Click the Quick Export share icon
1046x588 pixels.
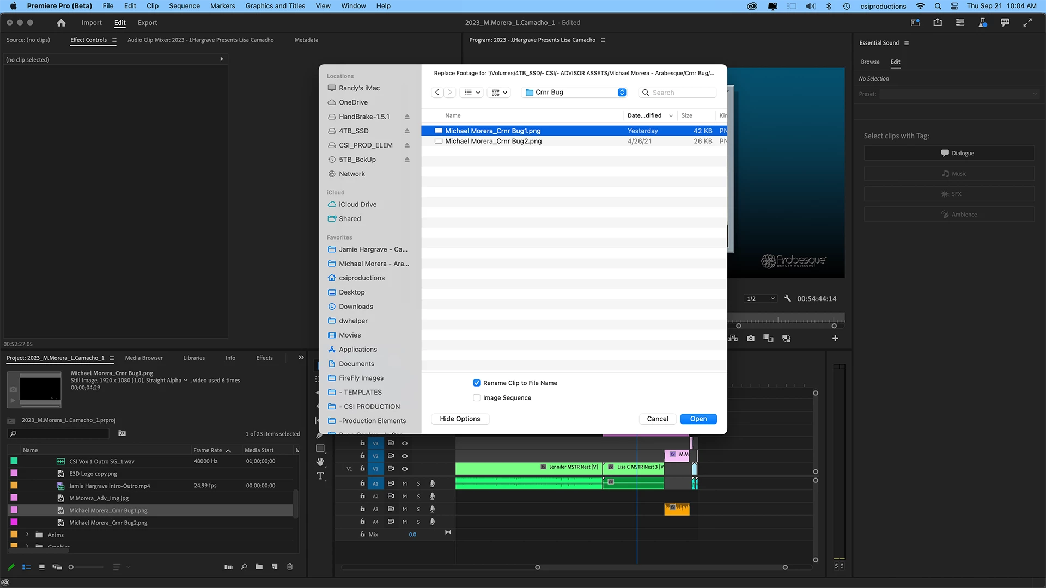(x=937, y=23)
